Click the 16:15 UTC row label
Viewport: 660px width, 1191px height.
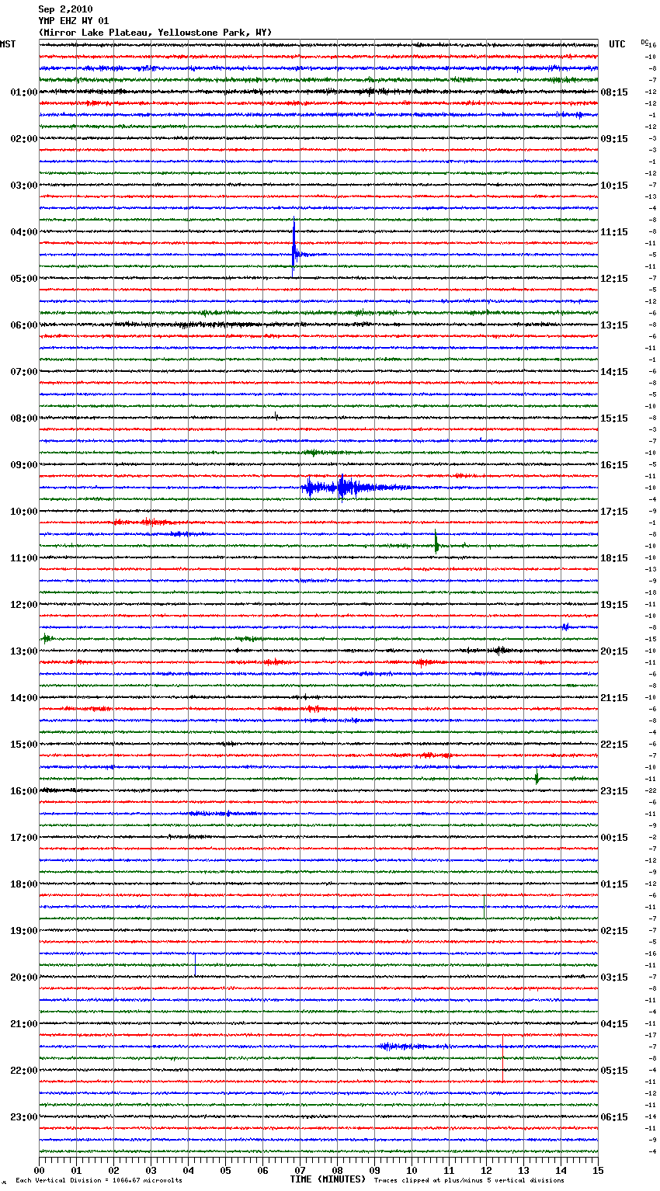614,465
